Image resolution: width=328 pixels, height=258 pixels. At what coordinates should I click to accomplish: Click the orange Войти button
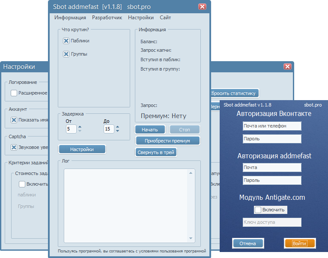click(300, 243)
